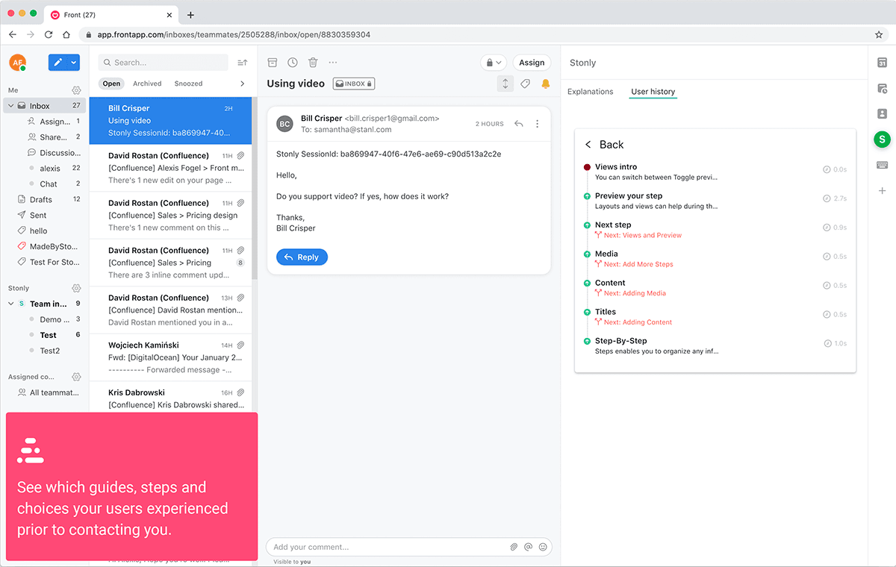This screenshot has height=567, width=896.
Task: Open the lock visibility dropdown
Action: pos(493,63)
